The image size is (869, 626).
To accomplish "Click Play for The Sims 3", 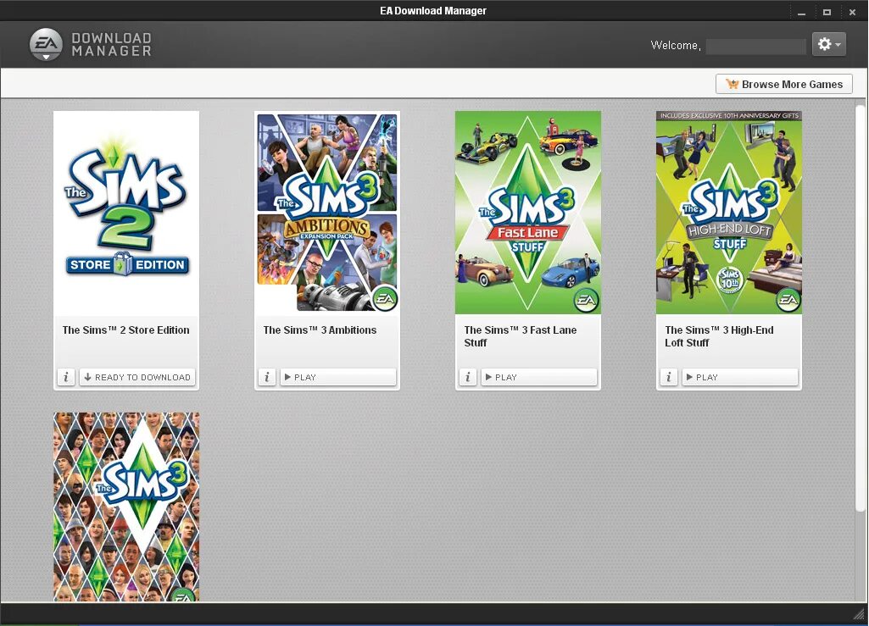I will [x=137, y=616].
